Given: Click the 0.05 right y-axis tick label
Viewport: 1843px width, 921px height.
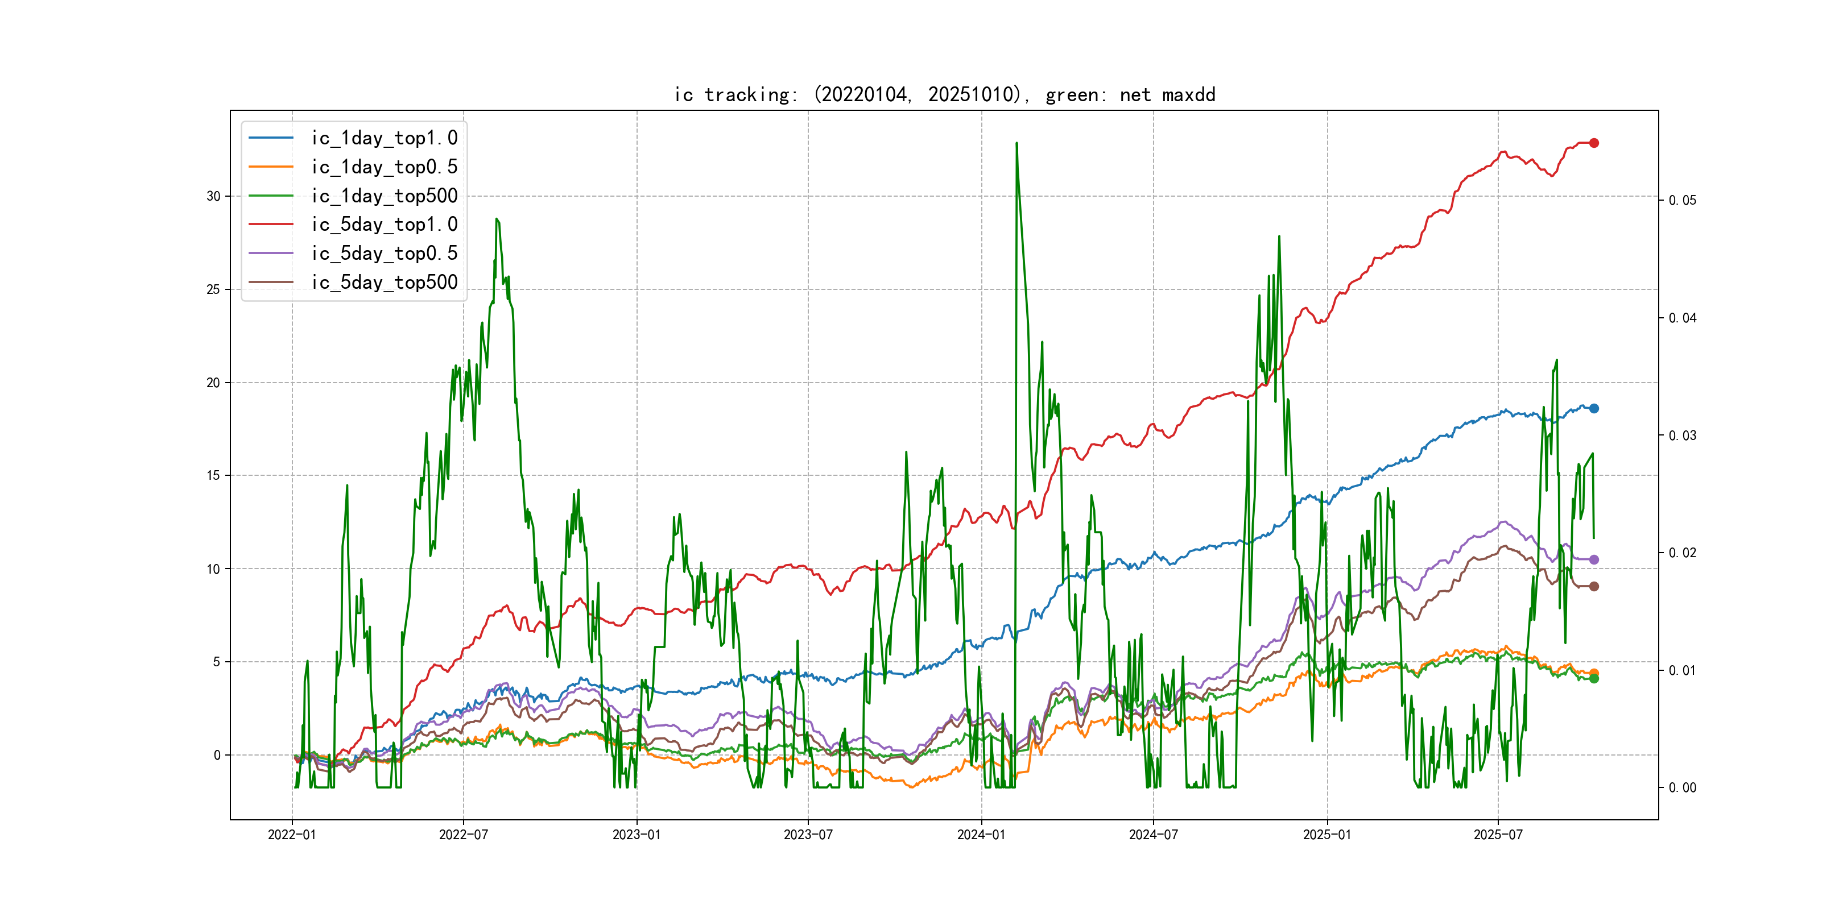Looking at the screenshot, I should (x=1682, y=200).
